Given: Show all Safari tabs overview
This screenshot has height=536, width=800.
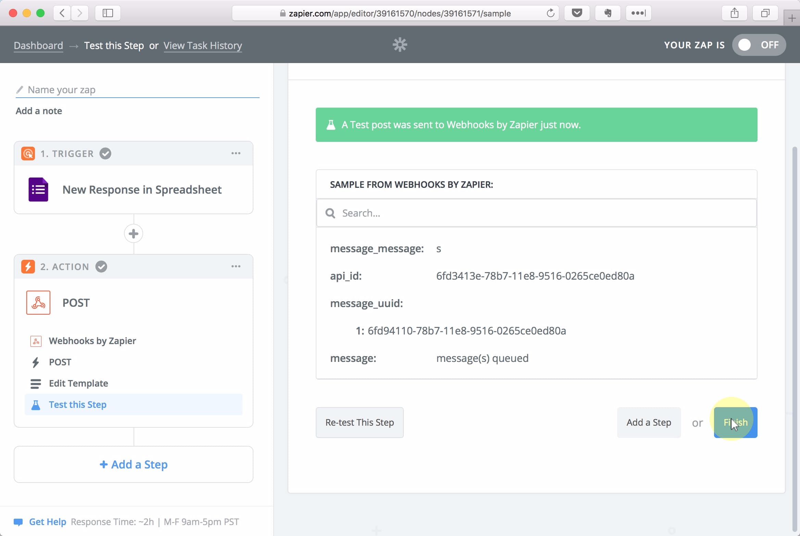Looking at the screenshot, I should coord(765,13).
